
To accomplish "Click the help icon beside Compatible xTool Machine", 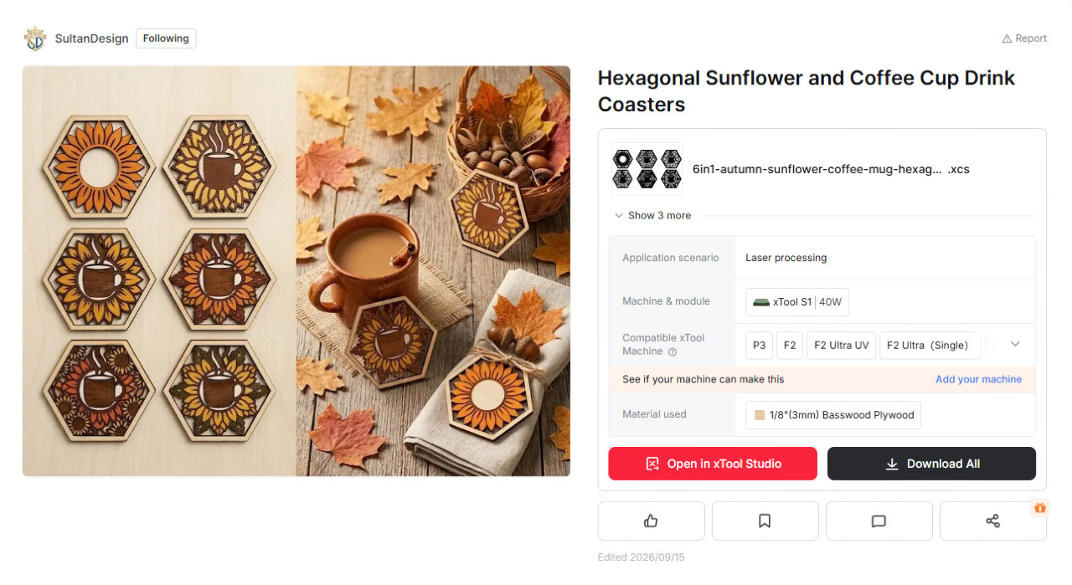I will point(673,352).
